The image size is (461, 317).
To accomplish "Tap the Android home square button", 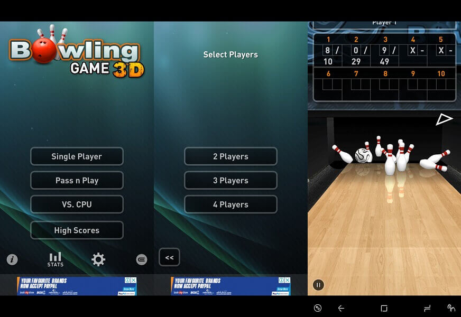I will pos(384,308).
